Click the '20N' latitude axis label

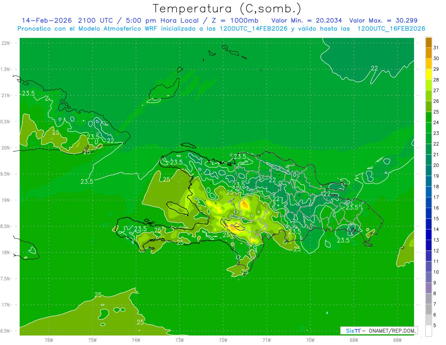(6, 148)
